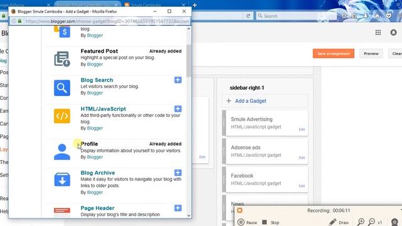Go to Firefox home page icon
The height and width of the screenshot is (226, 402).
point(377,16)
